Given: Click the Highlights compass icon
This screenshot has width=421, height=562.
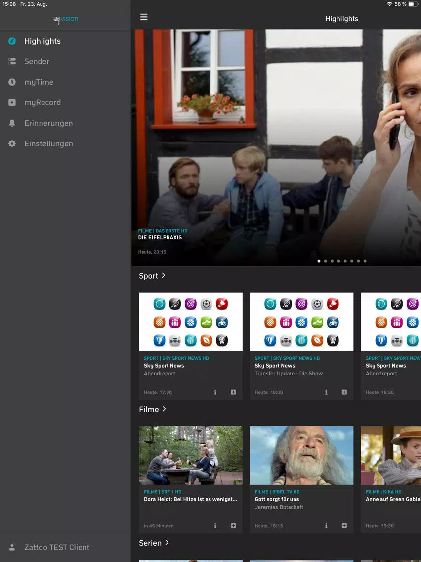Looking at the screenshot, I should coord(12,41).
